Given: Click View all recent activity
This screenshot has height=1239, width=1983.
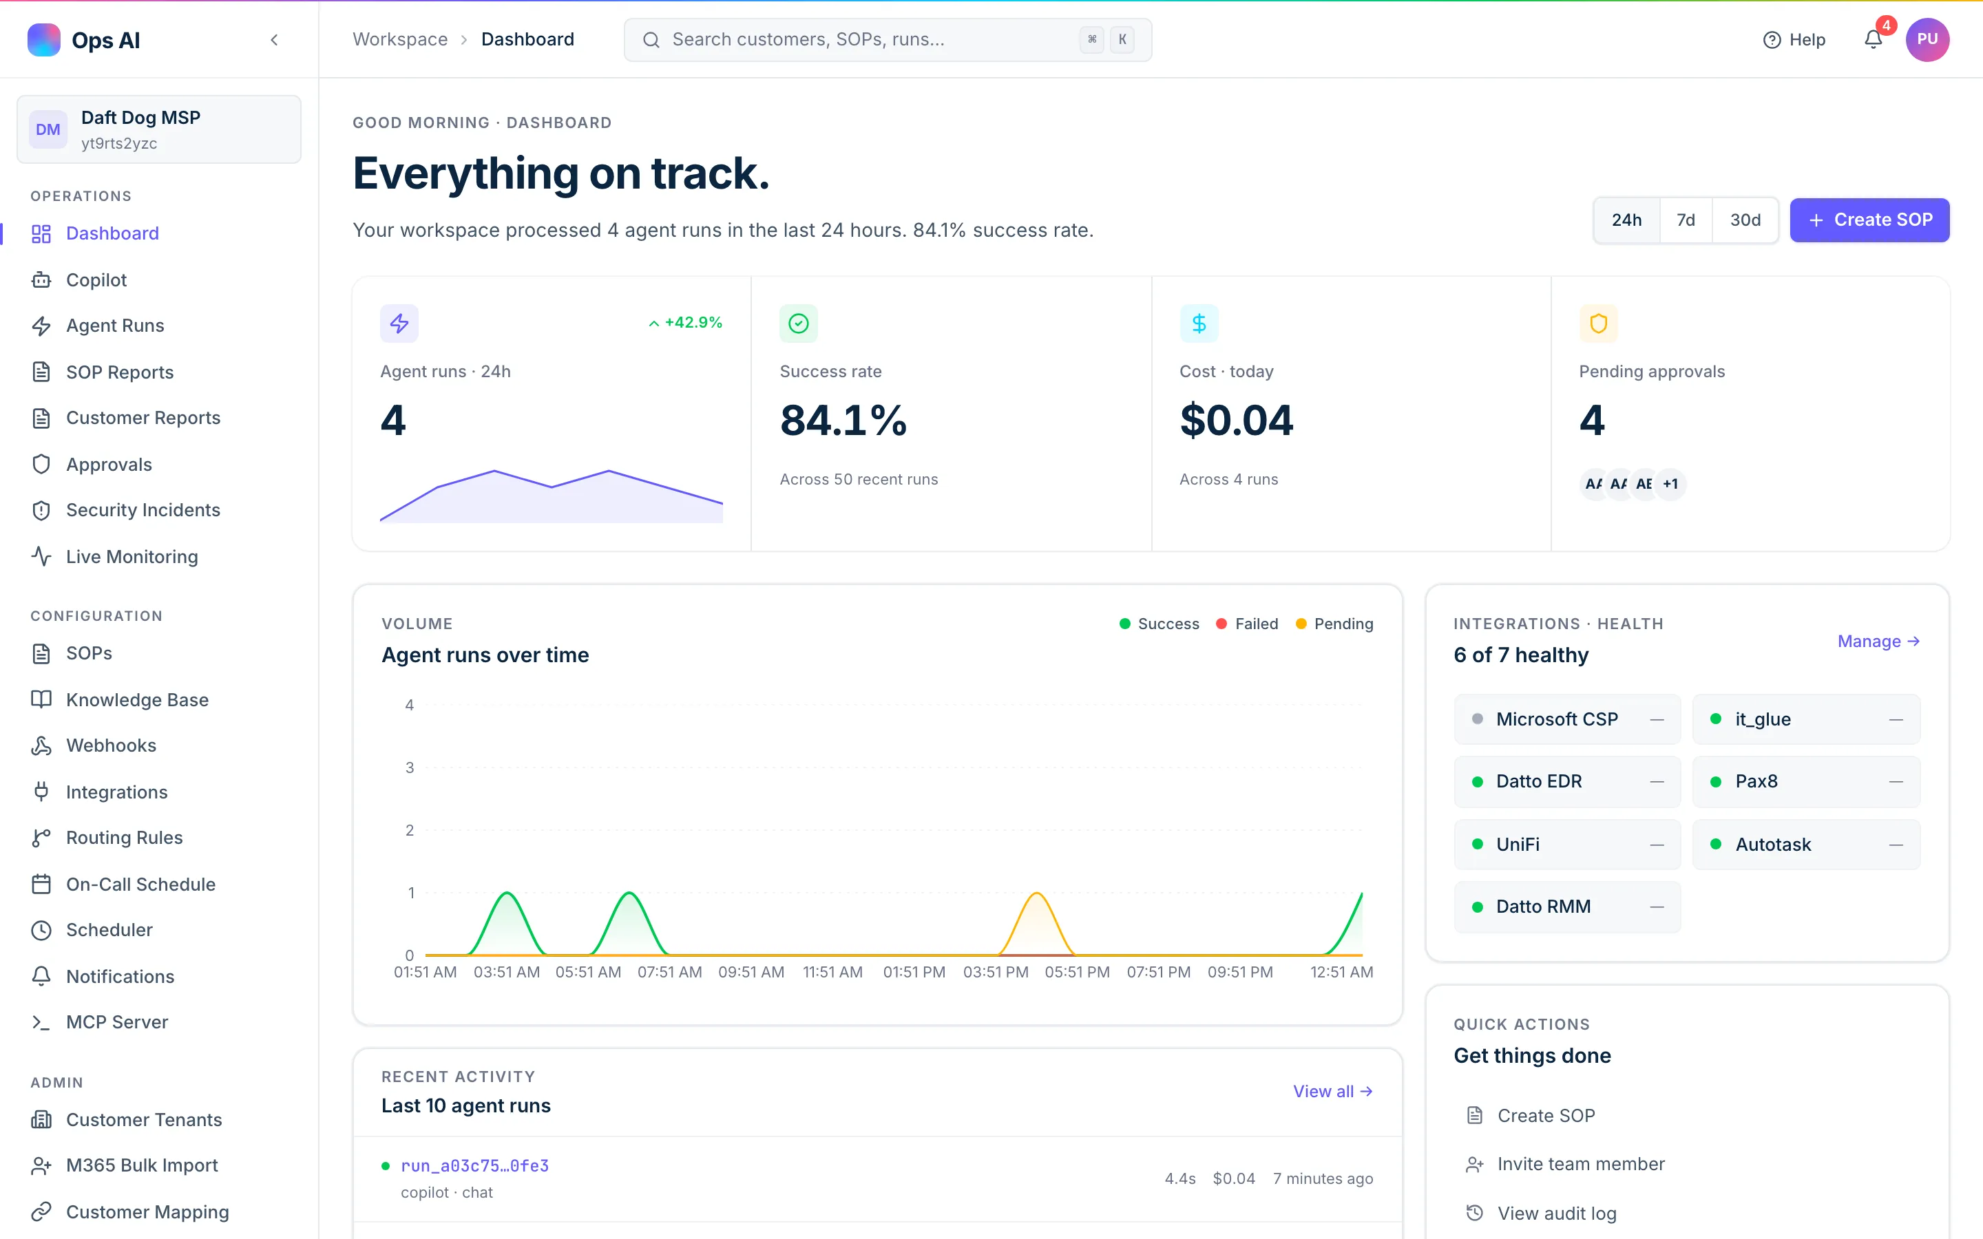Looking at the screenshot, I should pyautogui.click(x=1332, y=1091).
